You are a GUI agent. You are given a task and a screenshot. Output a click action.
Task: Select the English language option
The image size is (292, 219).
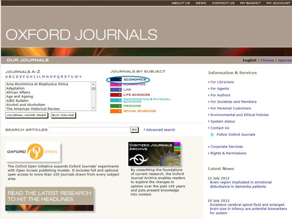(x=250, y=60)
